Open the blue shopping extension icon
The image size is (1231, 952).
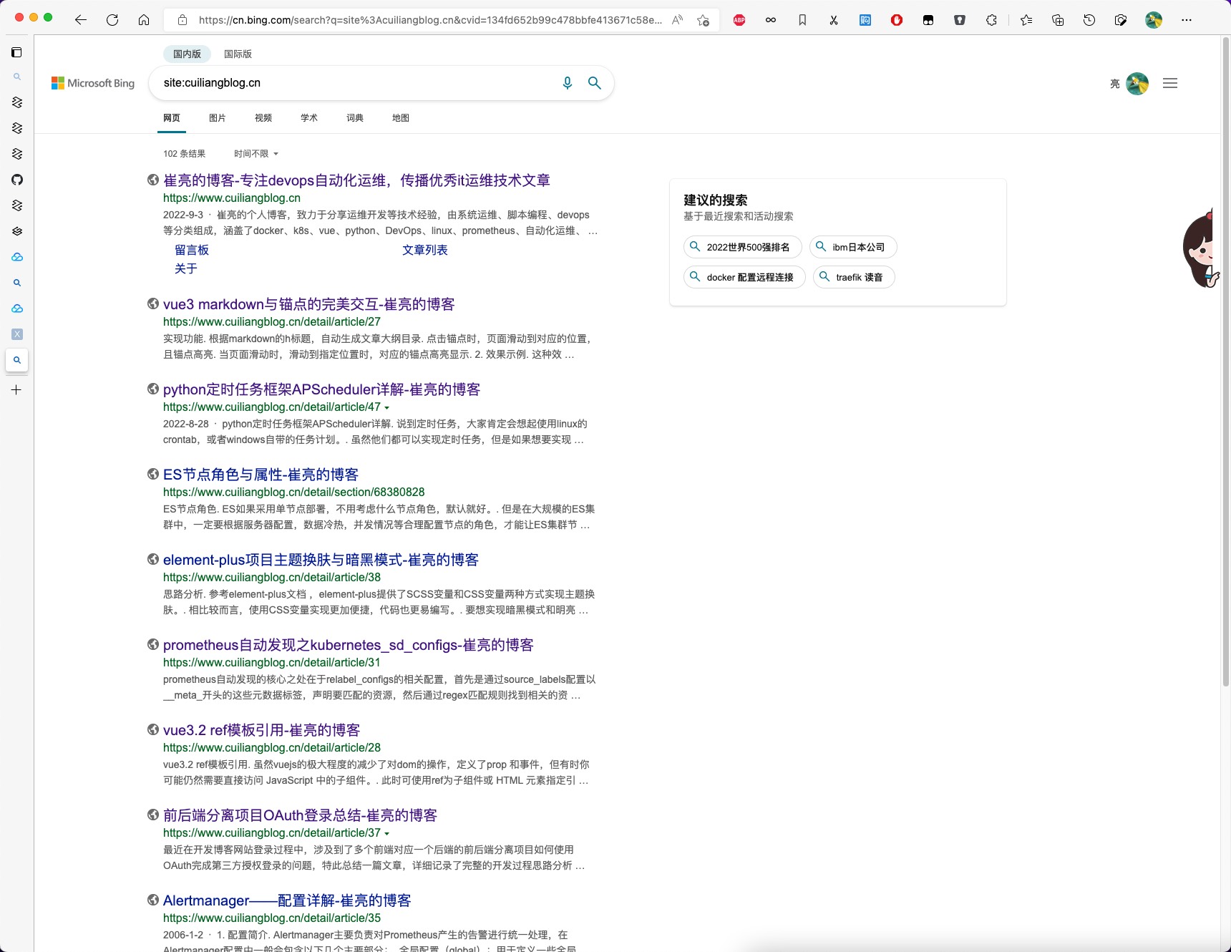point(865,20)
